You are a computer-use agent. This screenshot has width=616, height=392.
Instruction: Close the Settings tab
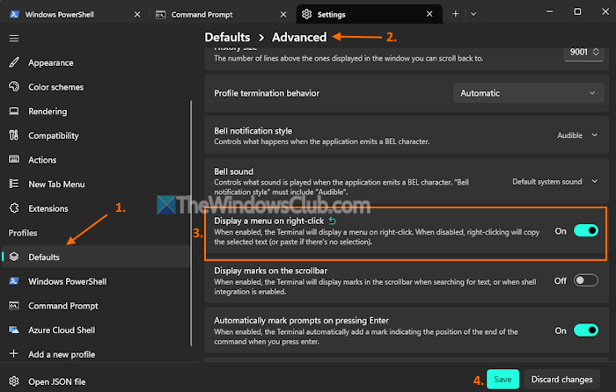tap(429, 14)
